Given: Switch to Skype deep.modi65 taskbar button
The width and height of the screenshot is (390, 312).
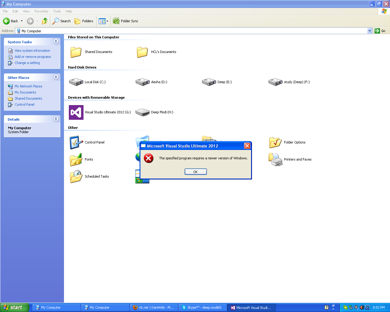Looking at the screenshot, I should click(x=203, y=307).
